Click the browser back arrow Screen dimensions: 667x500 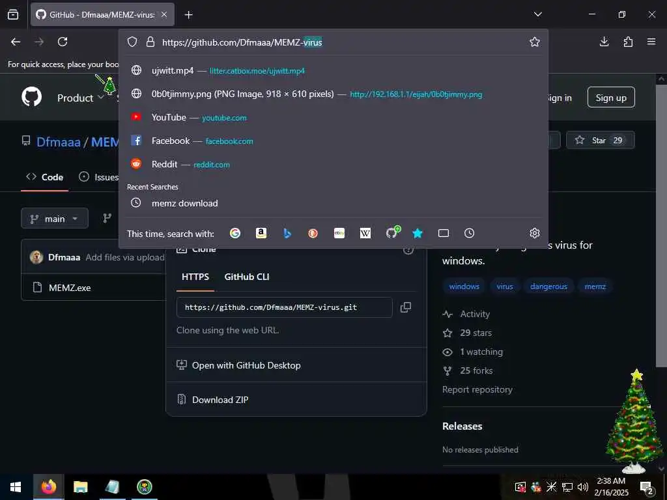click(16, 42)
